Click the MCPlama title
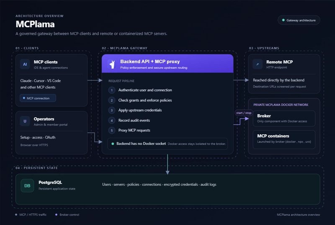Screen dimensions: 335x225 tap(35, 24)
